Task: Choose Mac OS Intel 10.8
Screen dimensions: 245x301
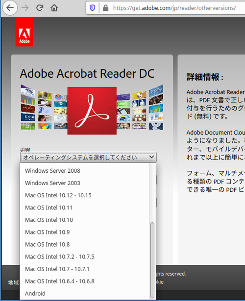Action: (x=85, y=244)
